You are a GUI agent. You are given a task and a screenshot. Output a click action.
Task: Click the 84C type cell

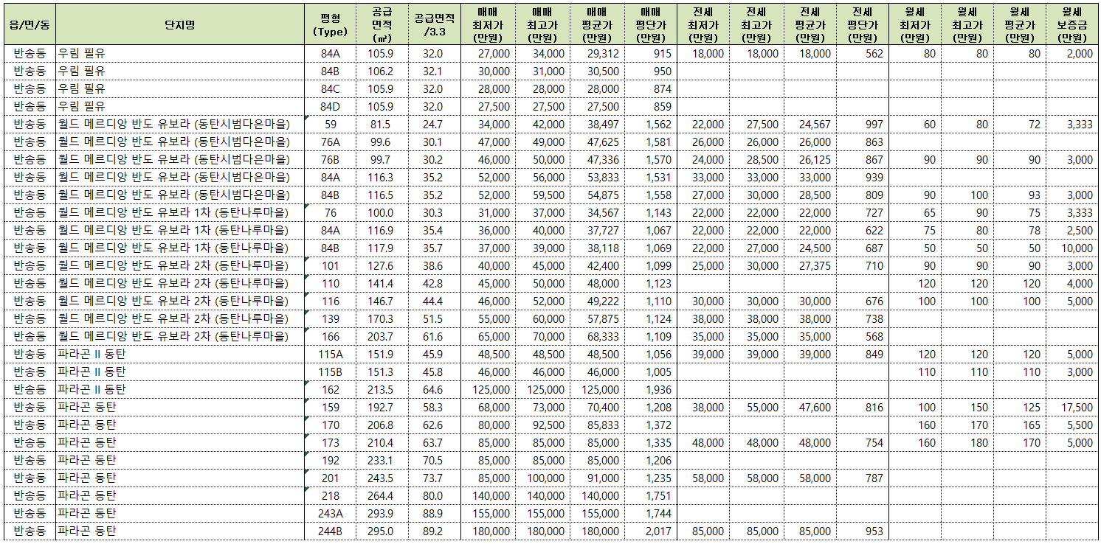331,89
